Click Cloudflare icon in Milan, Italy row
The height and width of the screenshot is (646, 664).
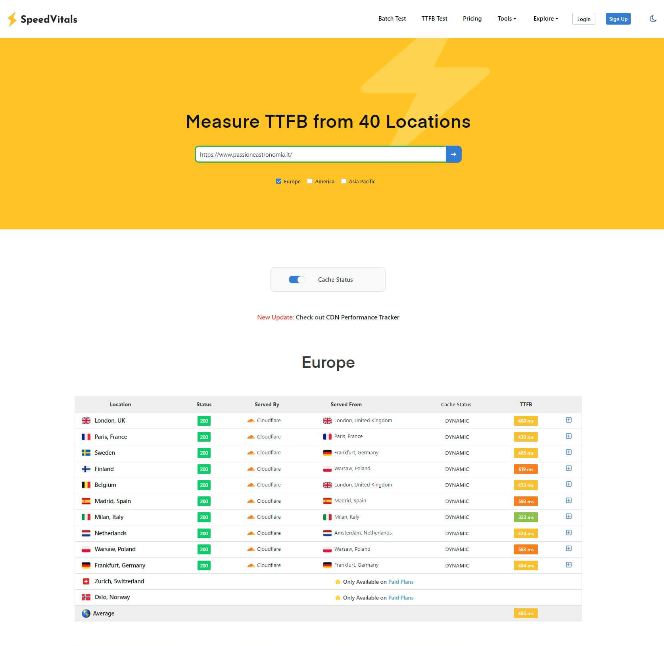(251, 517)
